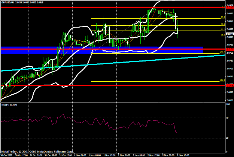
Task: Click the 2.0630 price scale value
Action: [230, 92]
